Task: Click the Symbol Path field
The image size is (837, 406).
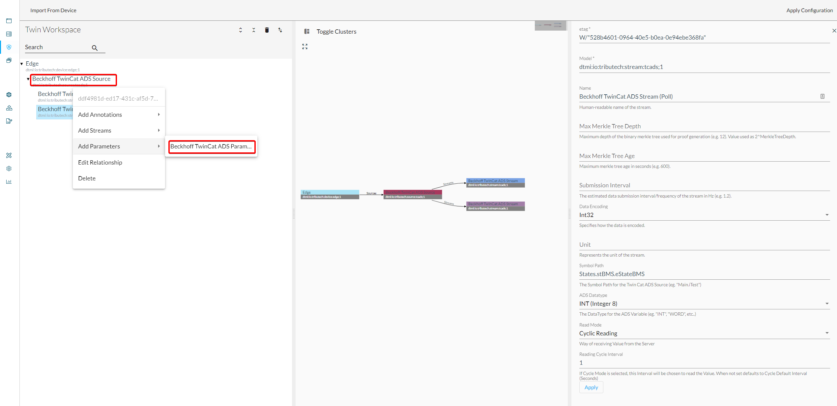Action: (x=704, y=274)
